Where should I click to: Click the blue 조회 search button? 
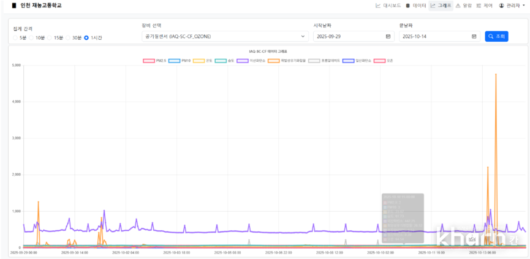pyautogui.click(x=496, y=37)
